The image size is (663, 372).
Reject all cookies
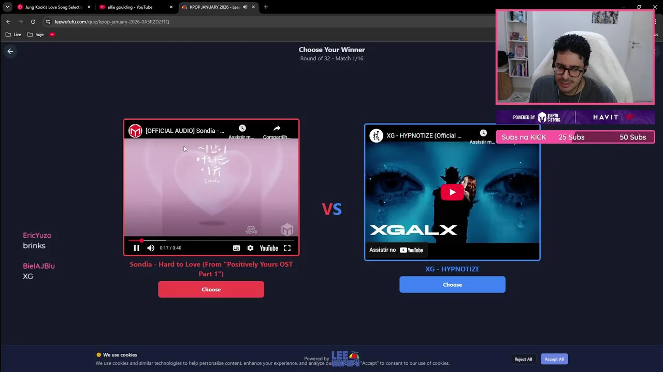click(523, 359)
